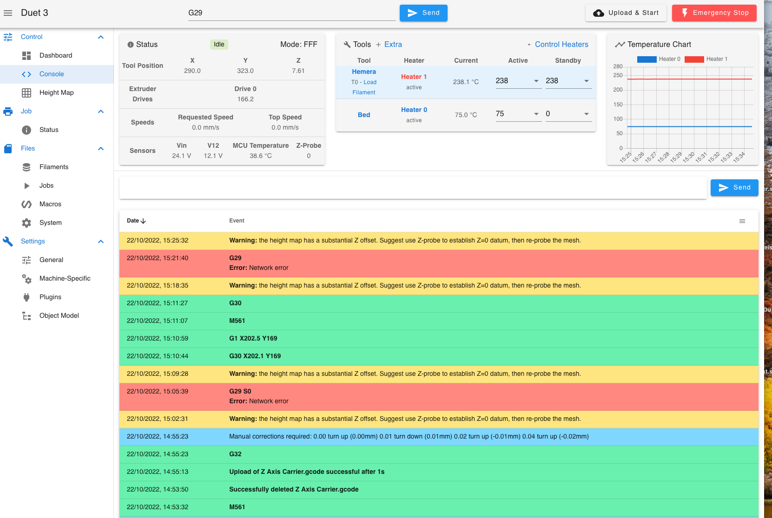Focus the top G-code input containing G29
Image resolution: width=772 pixels, height=518 pixels.
(x=292, y=13)
